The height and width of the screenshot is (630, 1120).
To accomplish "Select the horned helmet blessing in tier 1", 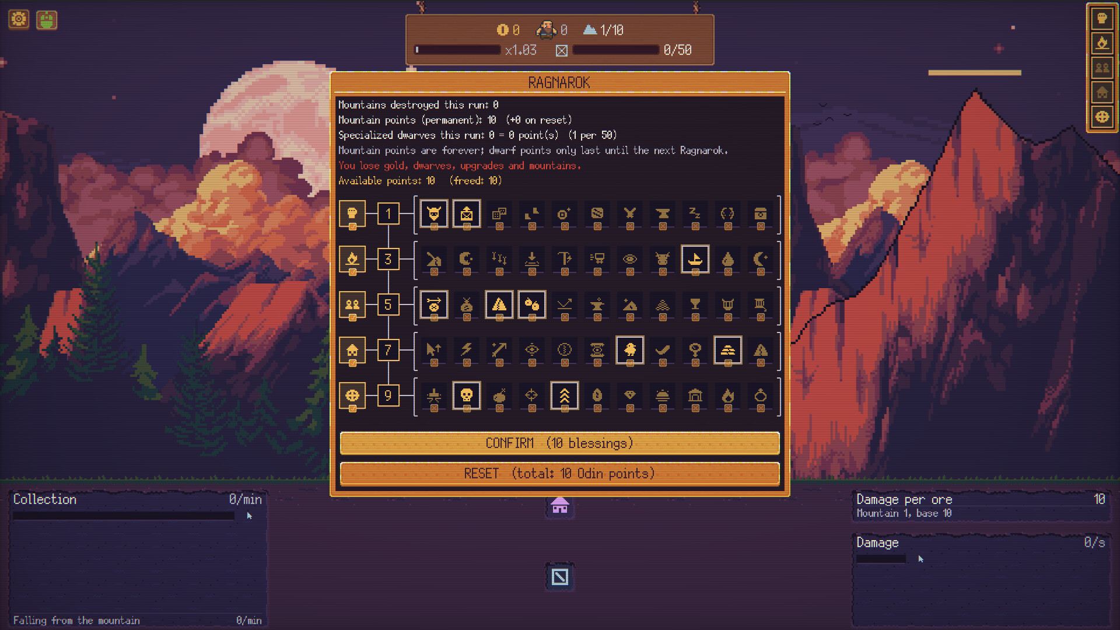I will [x=434, y=213].
